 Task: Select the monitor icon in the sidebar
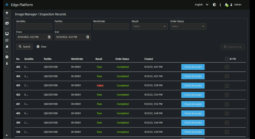tap(7, 34)
